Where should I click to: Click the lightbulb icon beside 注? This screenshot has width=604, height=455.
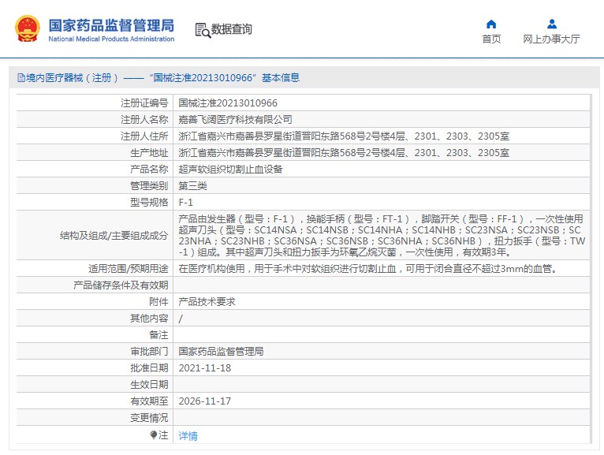click(153, 435)
